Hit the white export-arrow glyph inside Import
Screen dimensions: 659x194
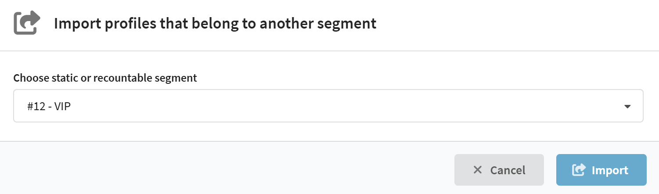click(x=579, y=170)
